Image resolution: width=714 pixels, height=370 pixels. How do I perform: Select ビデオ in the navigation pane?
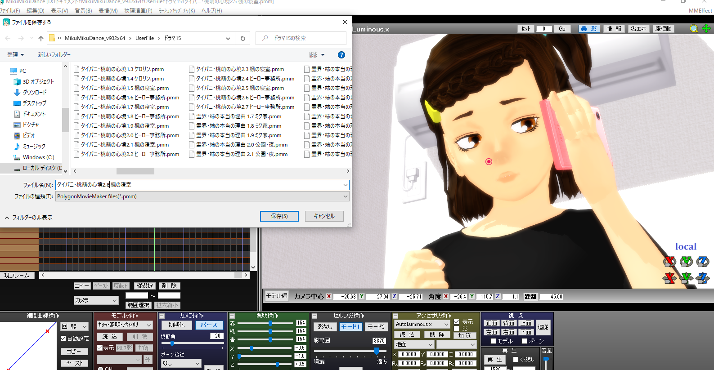pos(24,136)
